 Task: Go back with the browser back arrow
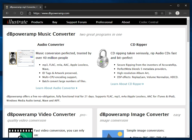pyautogui.click(x=7, y=13)
